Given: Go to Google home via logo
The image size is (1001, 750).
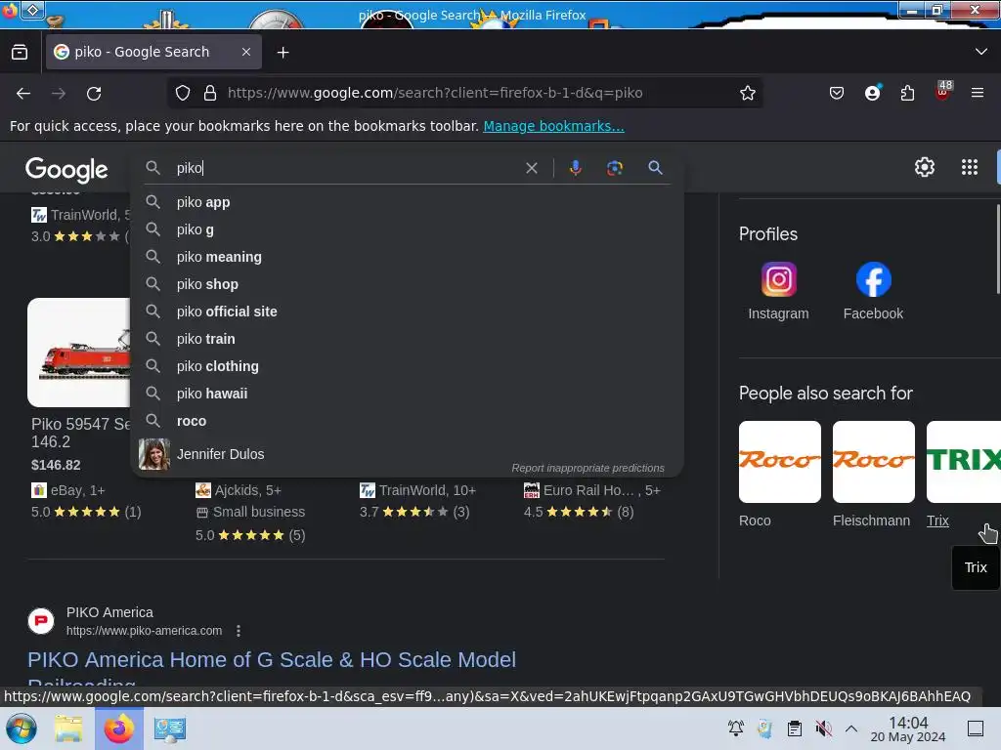Looking at the screenshot, I should (66, 170).
